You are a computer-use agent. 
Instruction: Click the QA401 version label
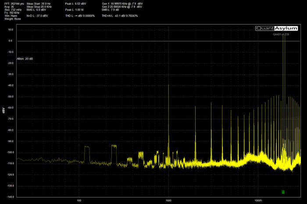coord(281,35)
